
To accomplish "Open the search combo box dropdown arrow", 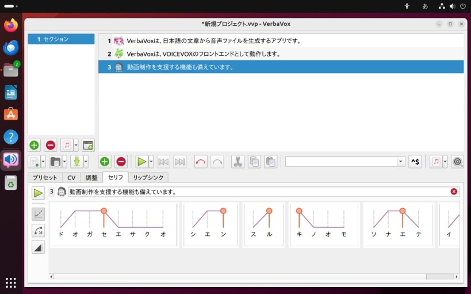I will point(401,162).
